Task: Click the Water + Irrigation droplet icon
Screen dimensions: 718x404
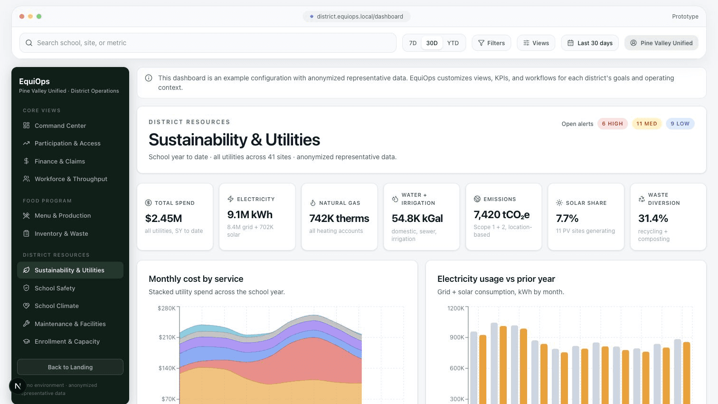Action: (x=395, y=199)
